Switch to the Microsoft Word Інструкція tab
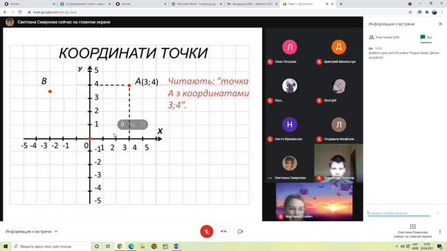This screenshot has width=447, height=251. (x=197, y=4)
